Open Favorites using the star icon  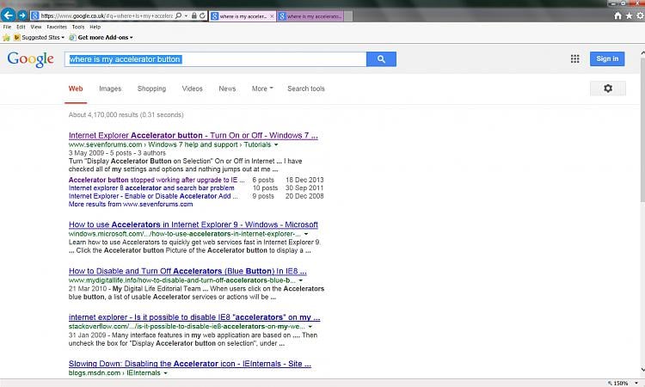[x=629, y=15]
